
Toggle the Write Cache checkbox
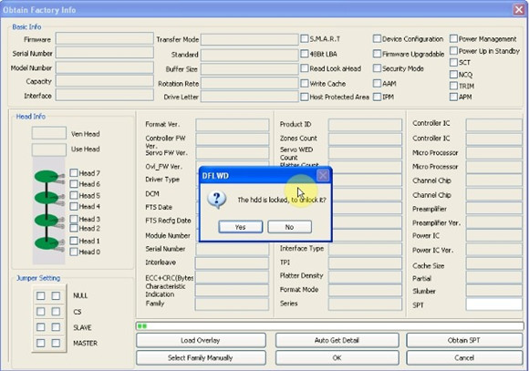305,83
